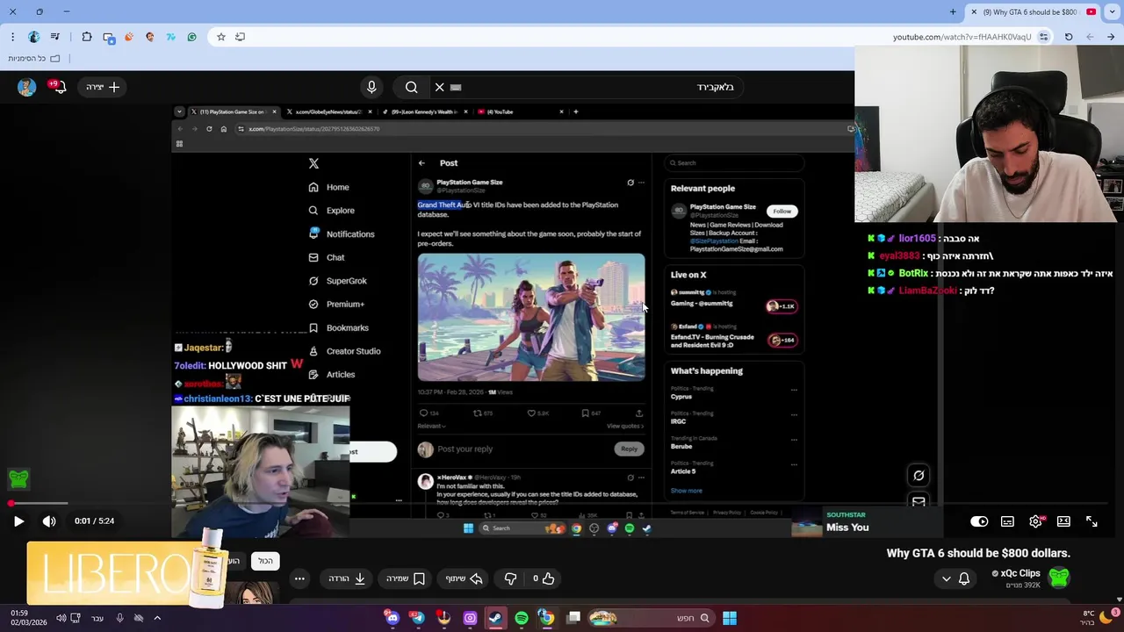Expand the hidden system tray icons chevron
This screenshot has width=1124, height=632.
coord(157,618)
